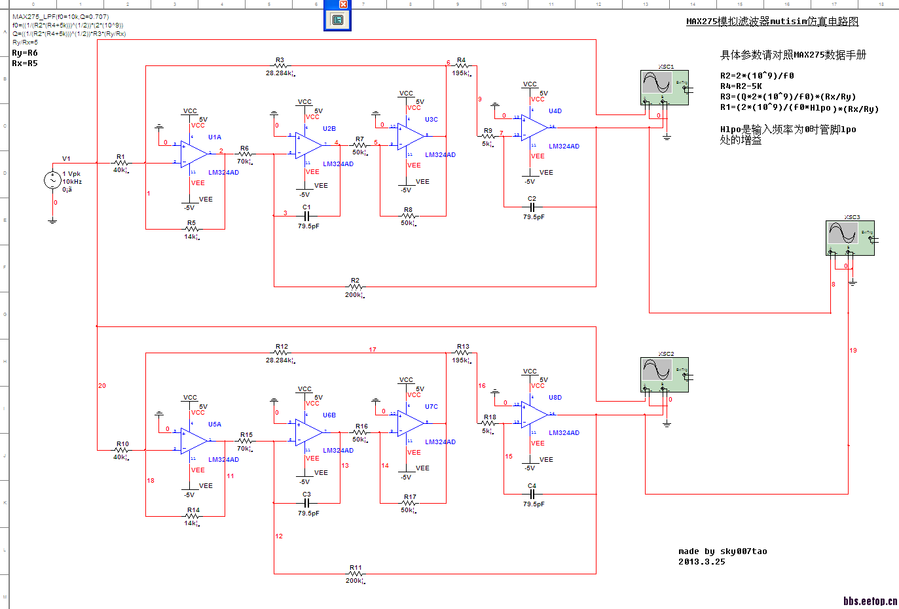
Task: Click the '2013.3.25' date text
Action: pos(702,562)
